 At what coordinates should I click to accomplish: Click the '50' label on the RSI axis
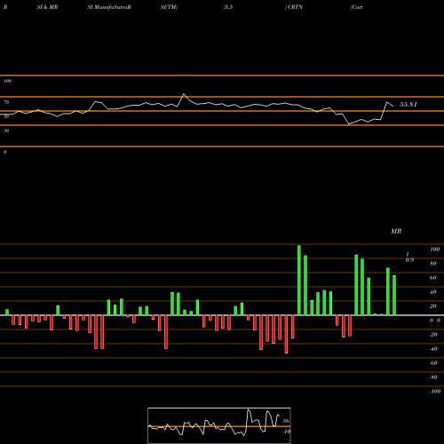click(6, 116)
